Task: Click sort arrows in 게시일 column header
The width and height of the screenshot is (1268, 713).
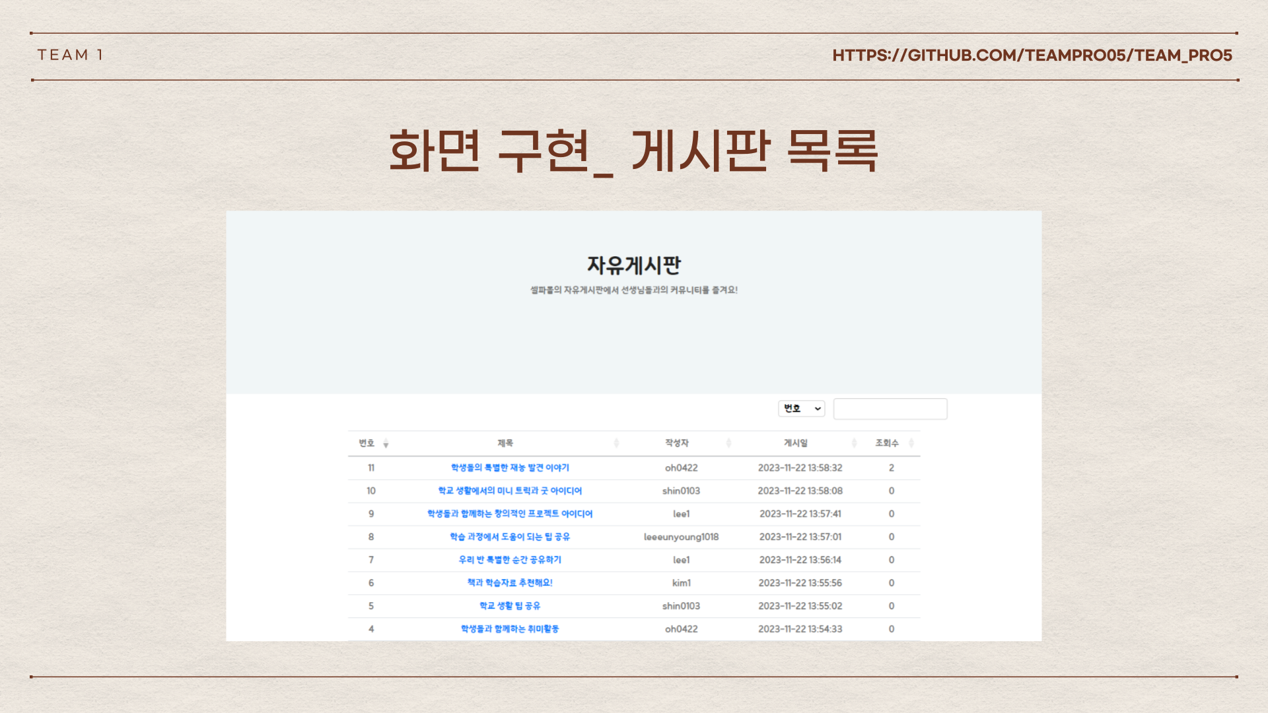Action: tap(854, 443)
